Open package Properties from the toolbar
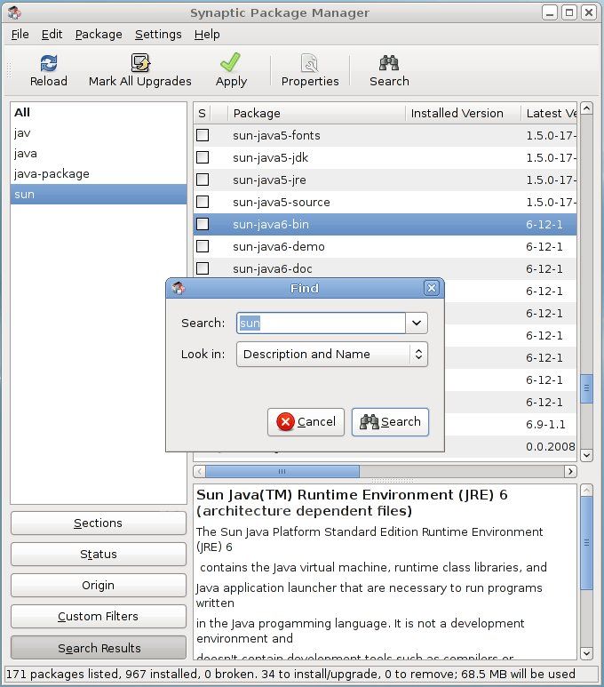This screenshot has width=604, height=687. coord(310,63)
